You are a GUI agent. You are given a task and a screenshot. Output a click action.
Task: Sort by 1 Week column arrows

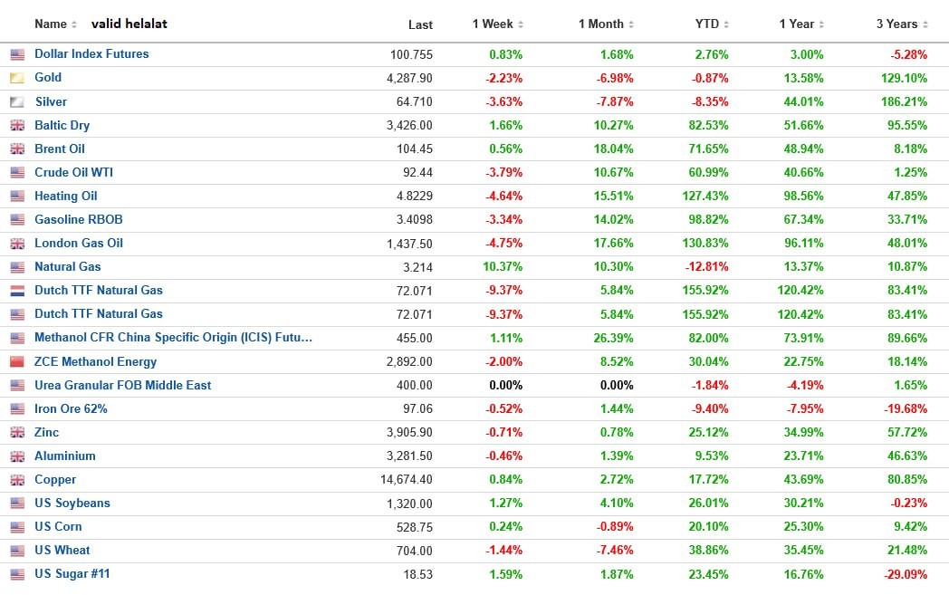pos(521,24)
